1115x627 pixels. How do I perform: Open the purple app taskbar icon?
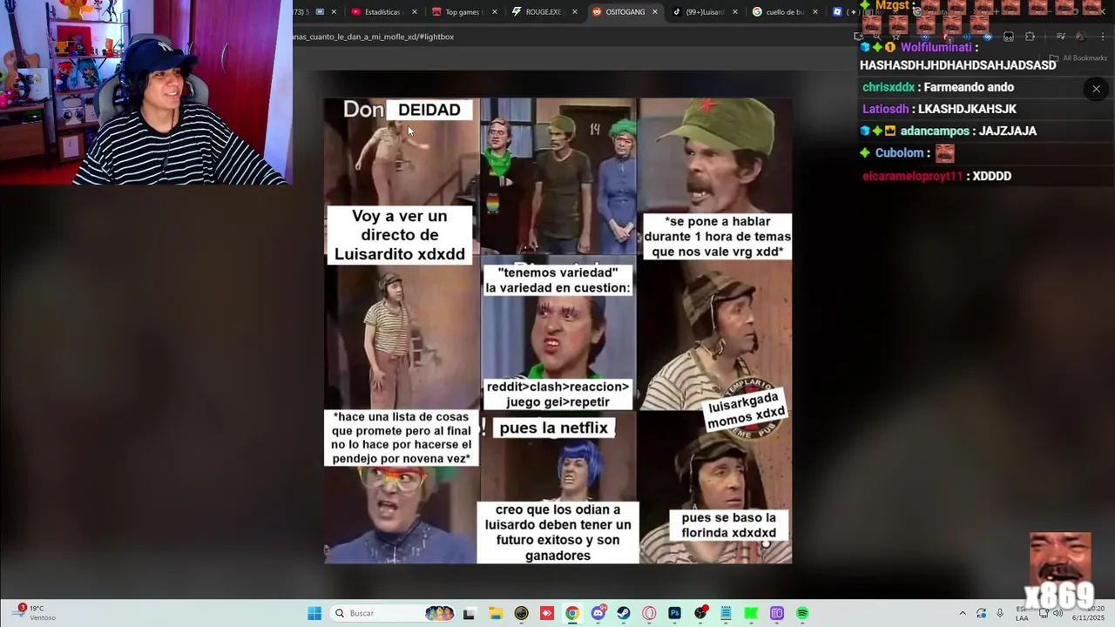(x=777, y=613)
